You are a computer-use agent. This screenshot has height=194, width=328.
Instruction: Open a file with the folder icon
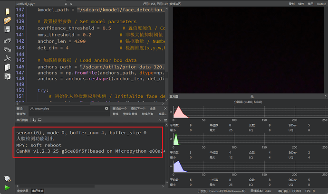point(7,20)
